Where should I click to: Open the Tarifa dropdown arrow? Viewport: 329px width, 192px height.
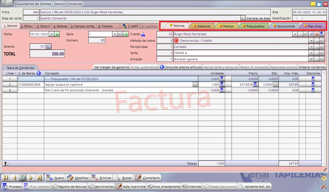click(311, 53)
